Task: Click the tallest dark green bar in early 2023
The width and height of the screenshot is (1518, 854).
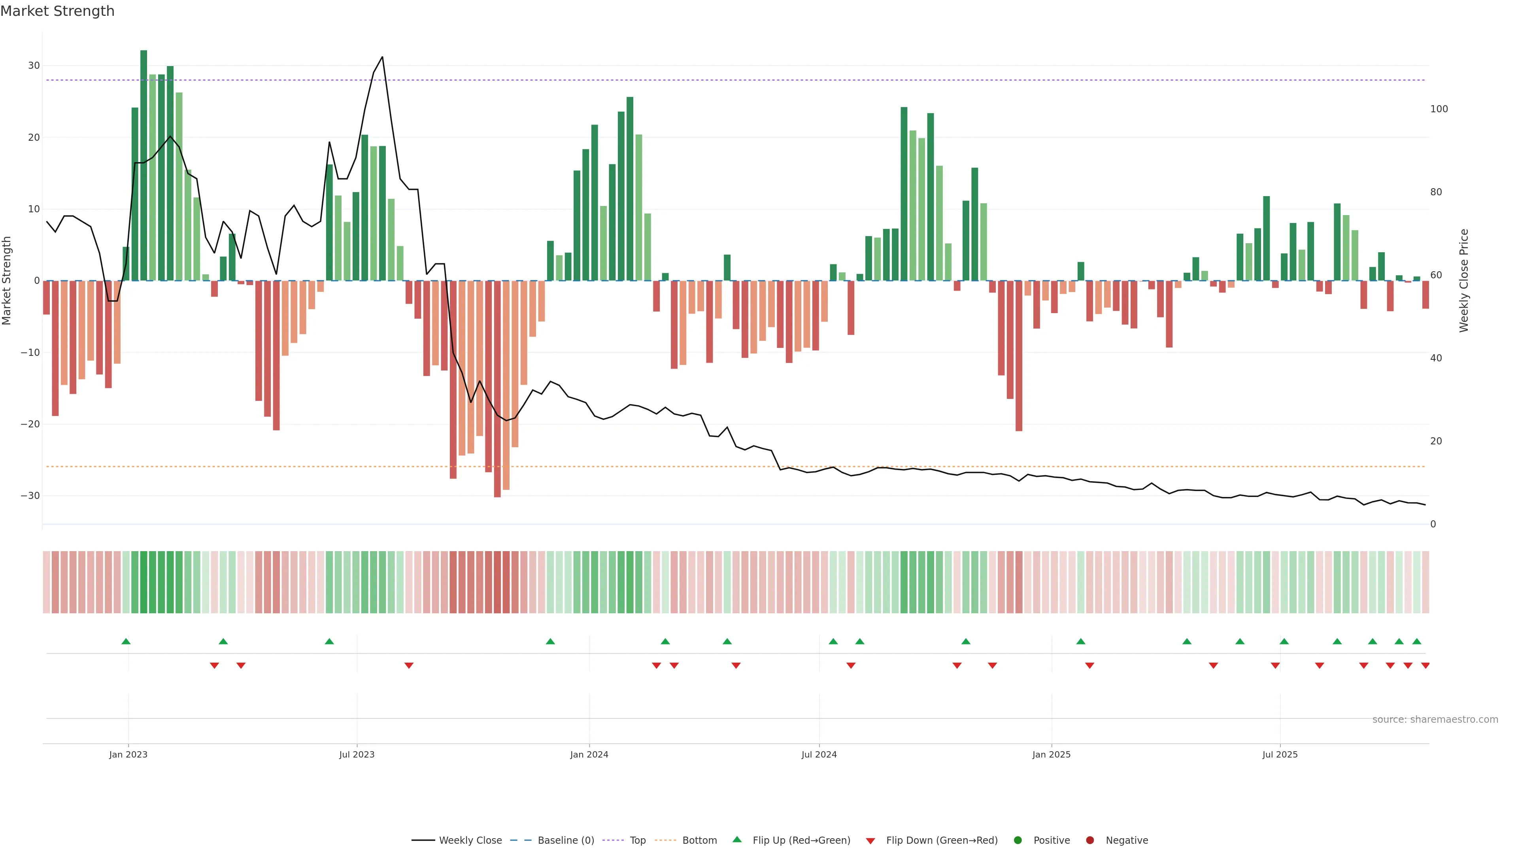Action: pyautogui.click(x=144, y=165)
